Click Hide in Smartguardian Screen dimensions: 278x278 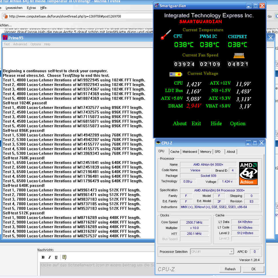(216, 124)
